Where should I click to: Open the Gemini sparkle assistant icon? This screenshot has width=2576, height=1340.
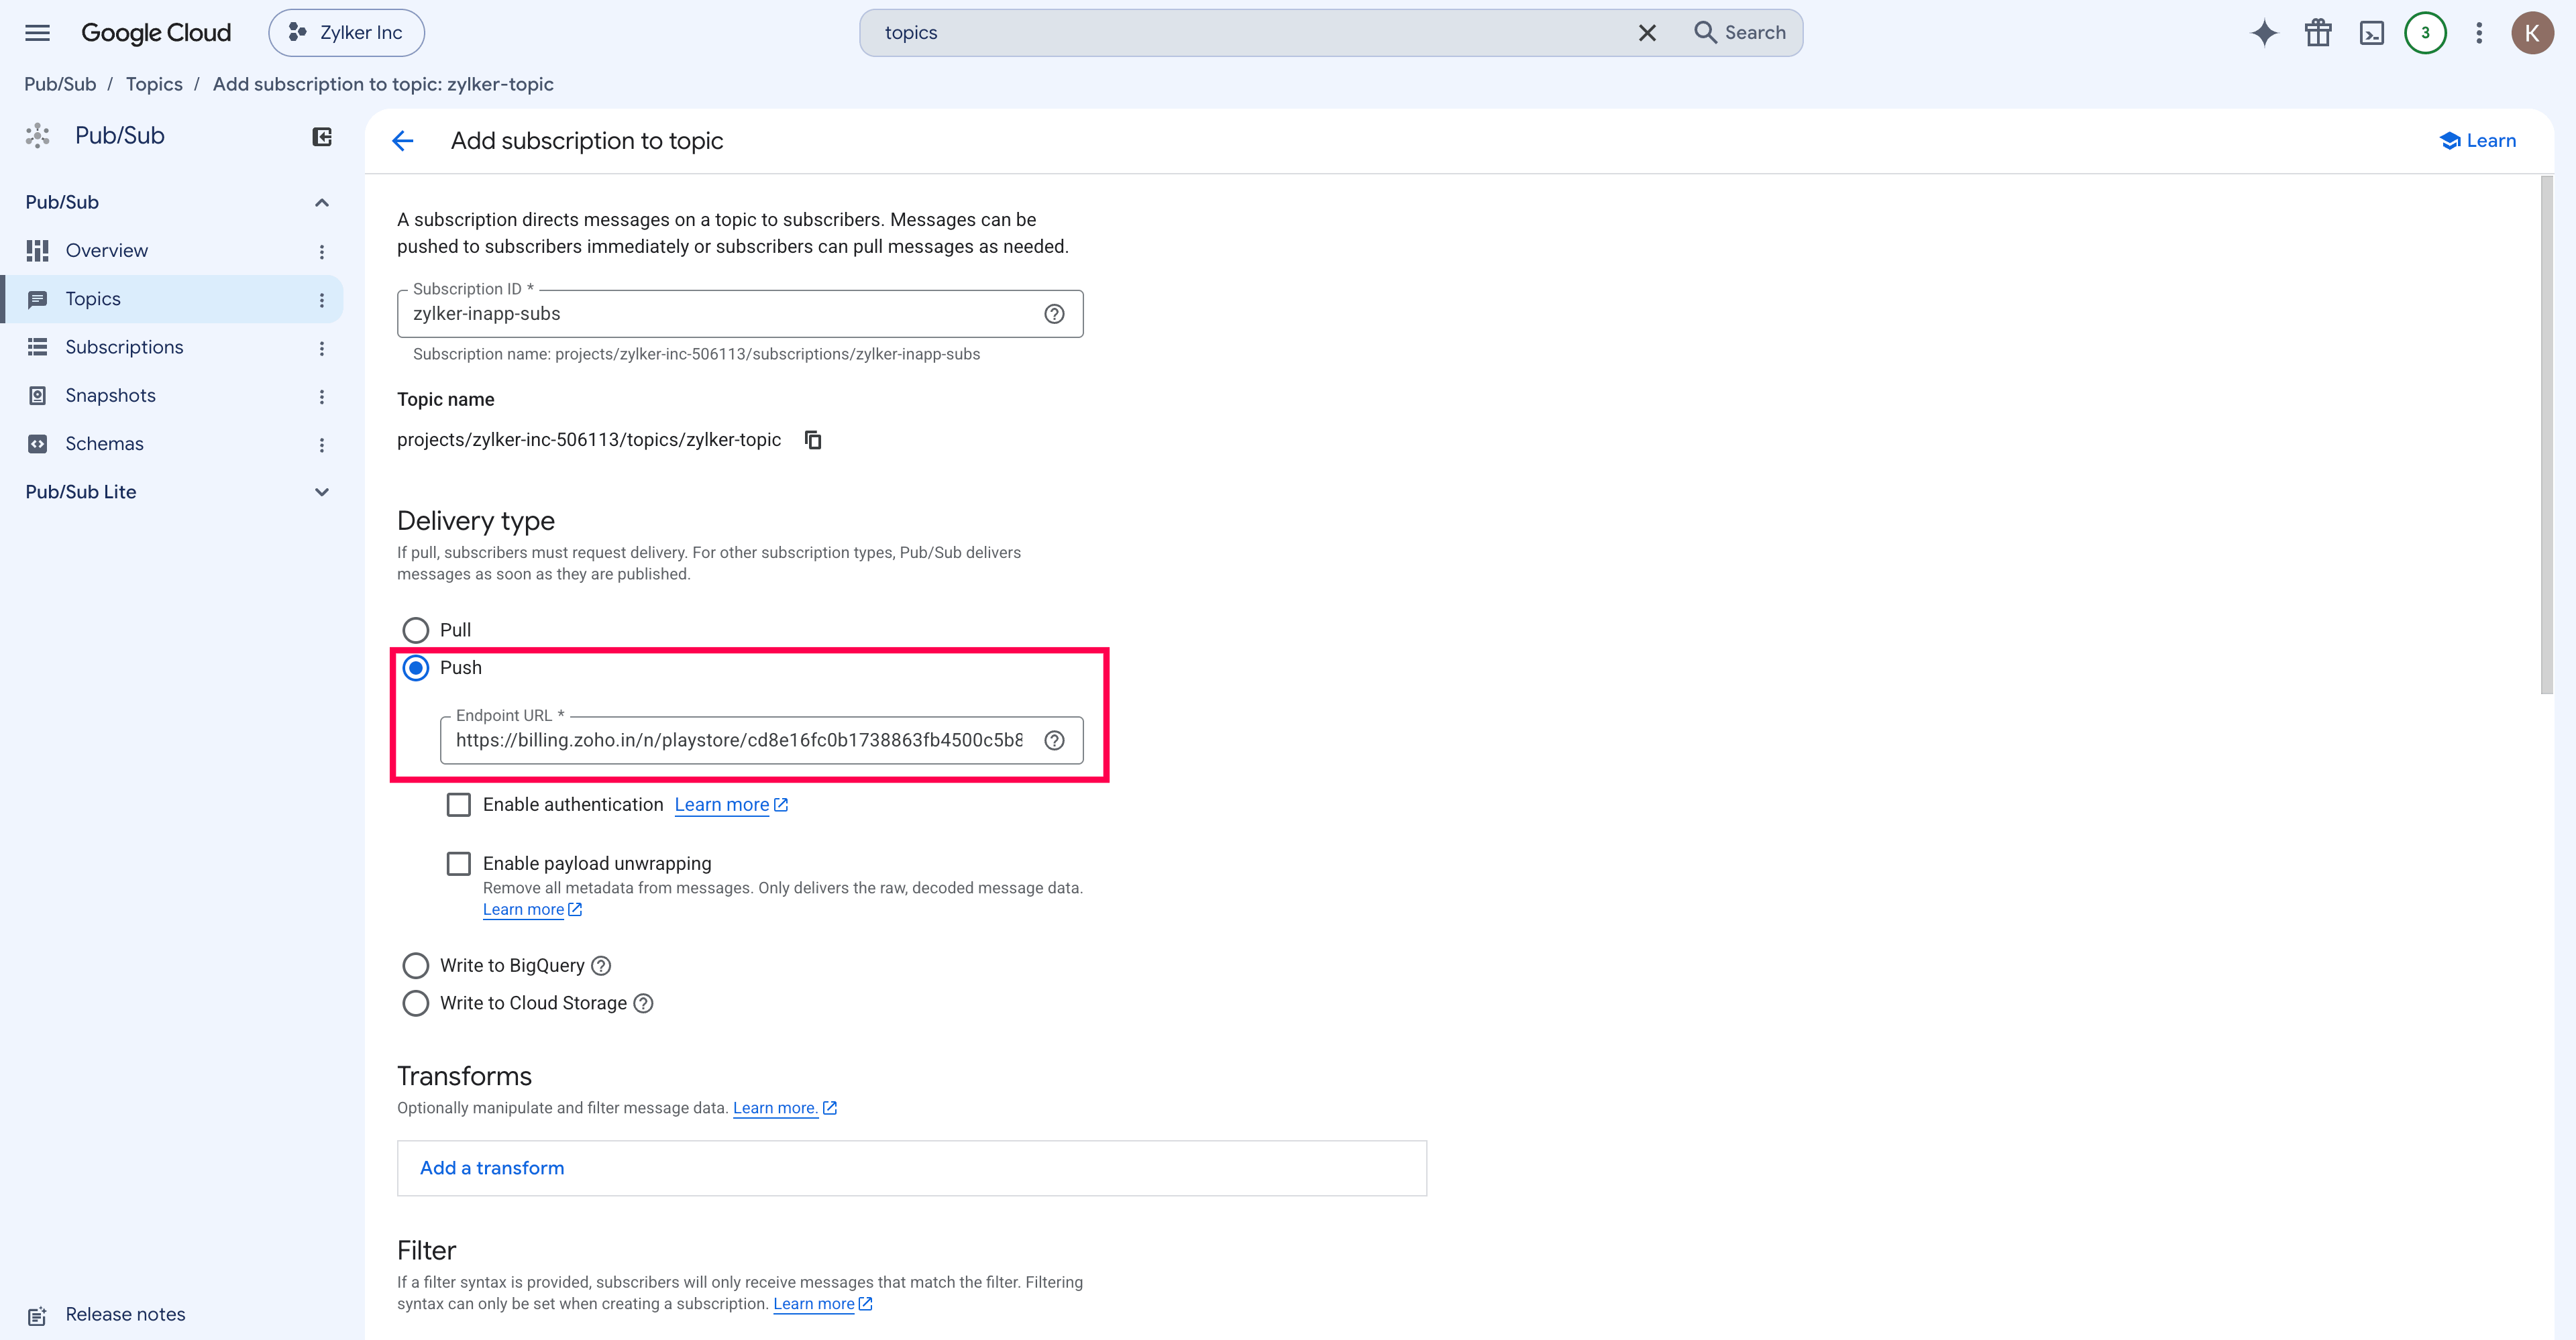(2264, 33)
